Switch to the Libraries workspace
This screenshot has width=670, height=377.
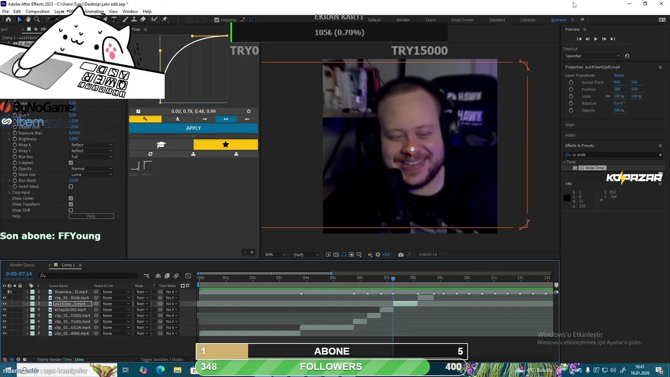click(528, 20)
